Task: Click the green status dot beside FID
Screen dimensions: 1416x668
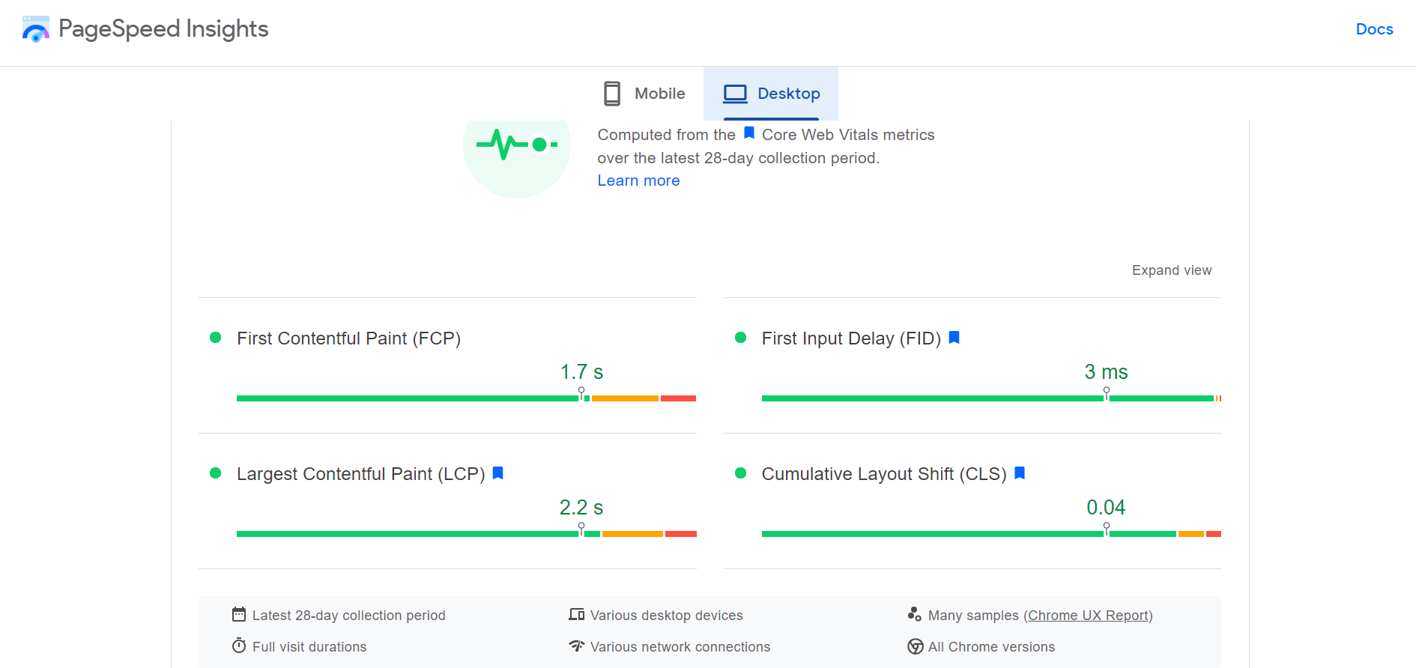Action: click(742, 338)
